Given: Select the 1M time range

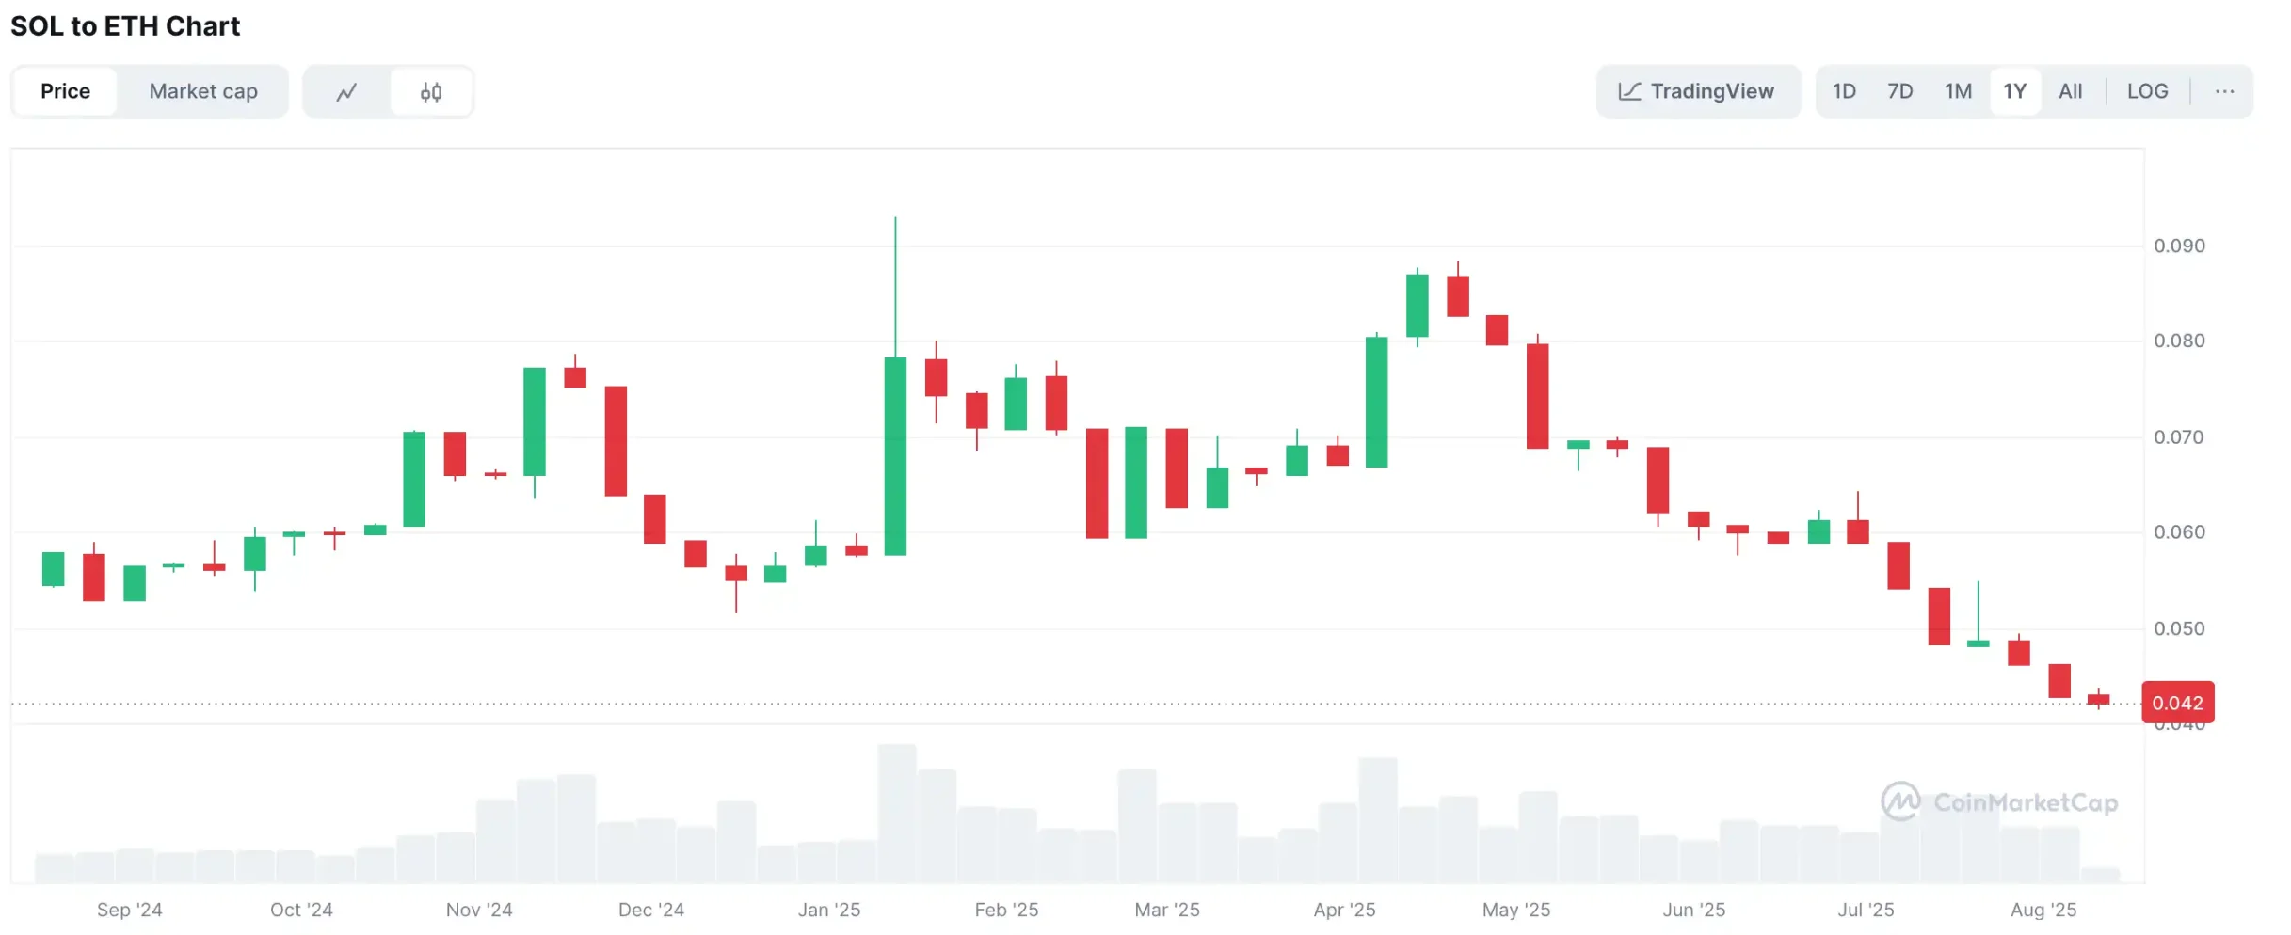Looking at the screenshot, I should pos(1959,91).
